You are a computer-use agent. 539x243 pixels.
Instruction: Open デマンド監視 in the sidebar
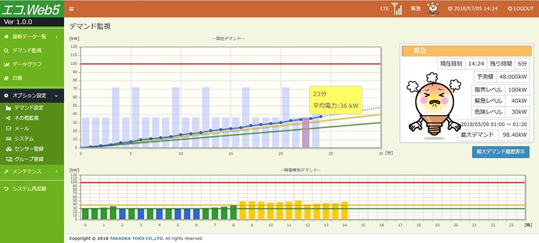pyautogui.click(x=27, y=51)
